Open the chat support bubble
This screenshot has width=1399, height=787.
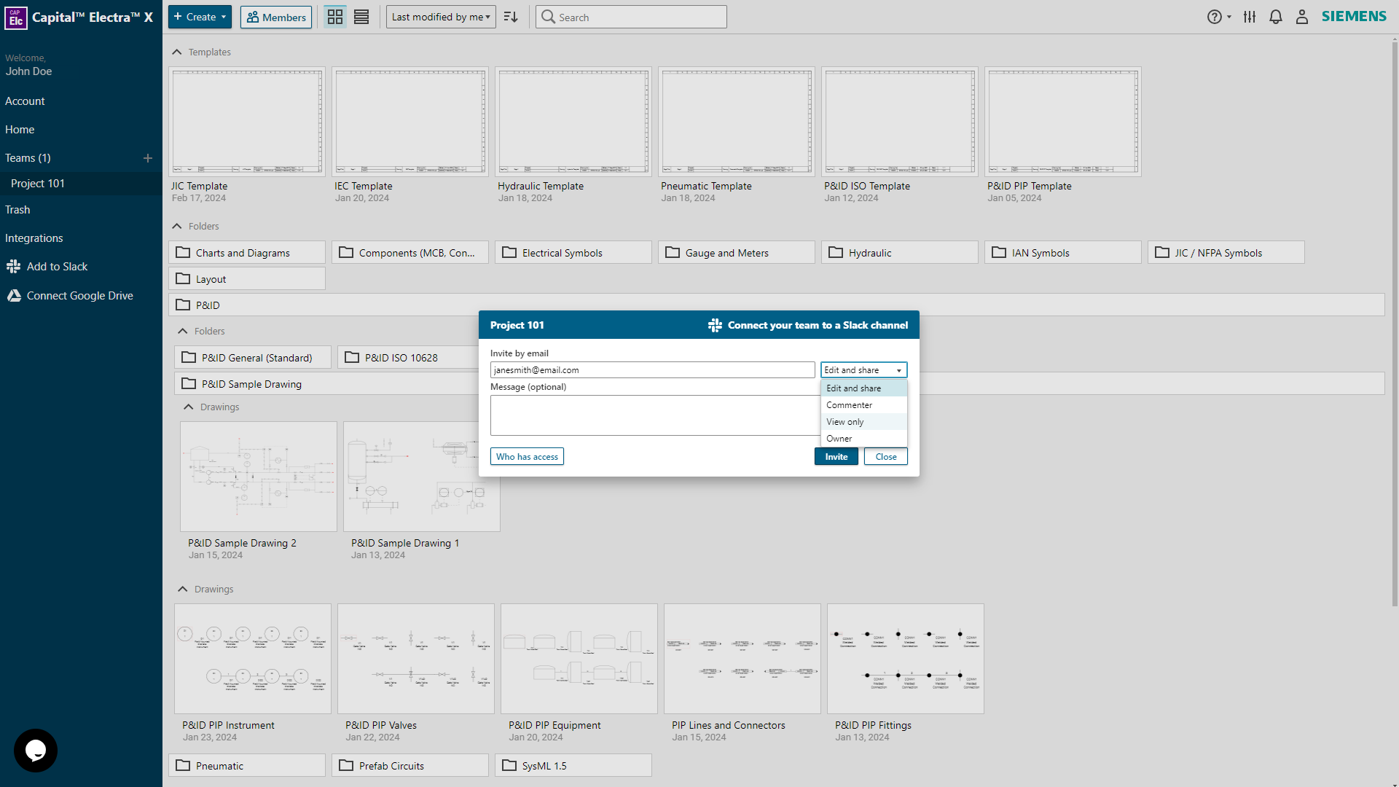click(35, 750)
